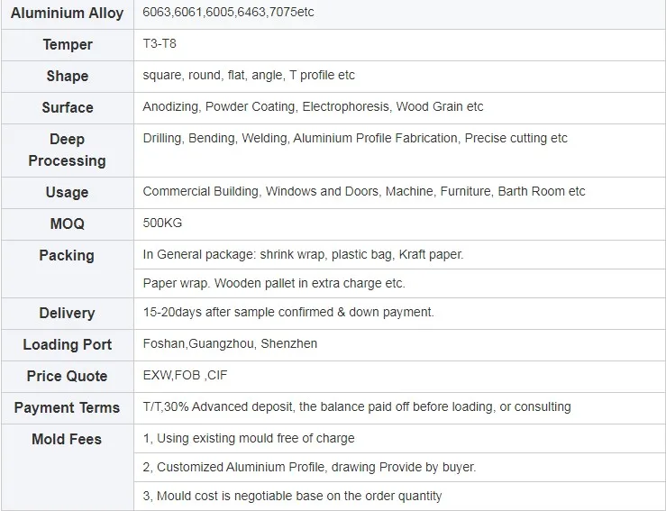The width and height of the screenshot is (666, 511).
Task: Click the Surface row label
Action: click(x=67, y=107)
